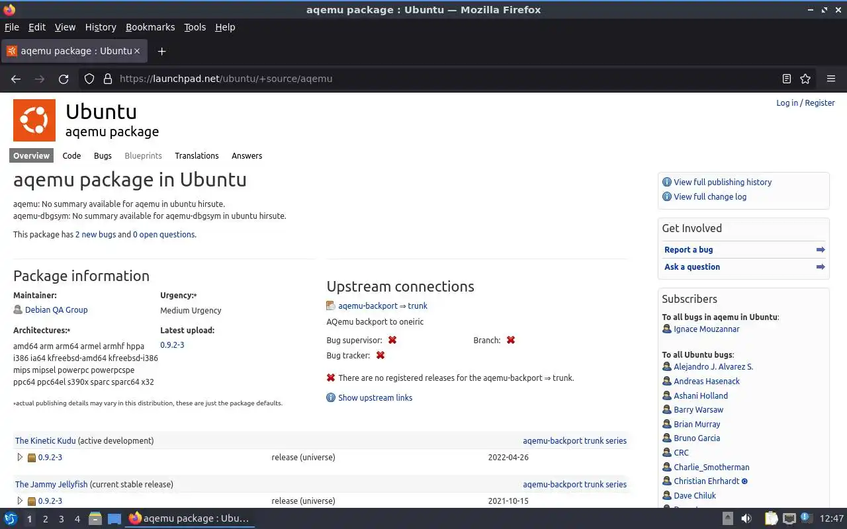Click the volume speaker icon in tray
847x529 pixels.
click(746, 518)
